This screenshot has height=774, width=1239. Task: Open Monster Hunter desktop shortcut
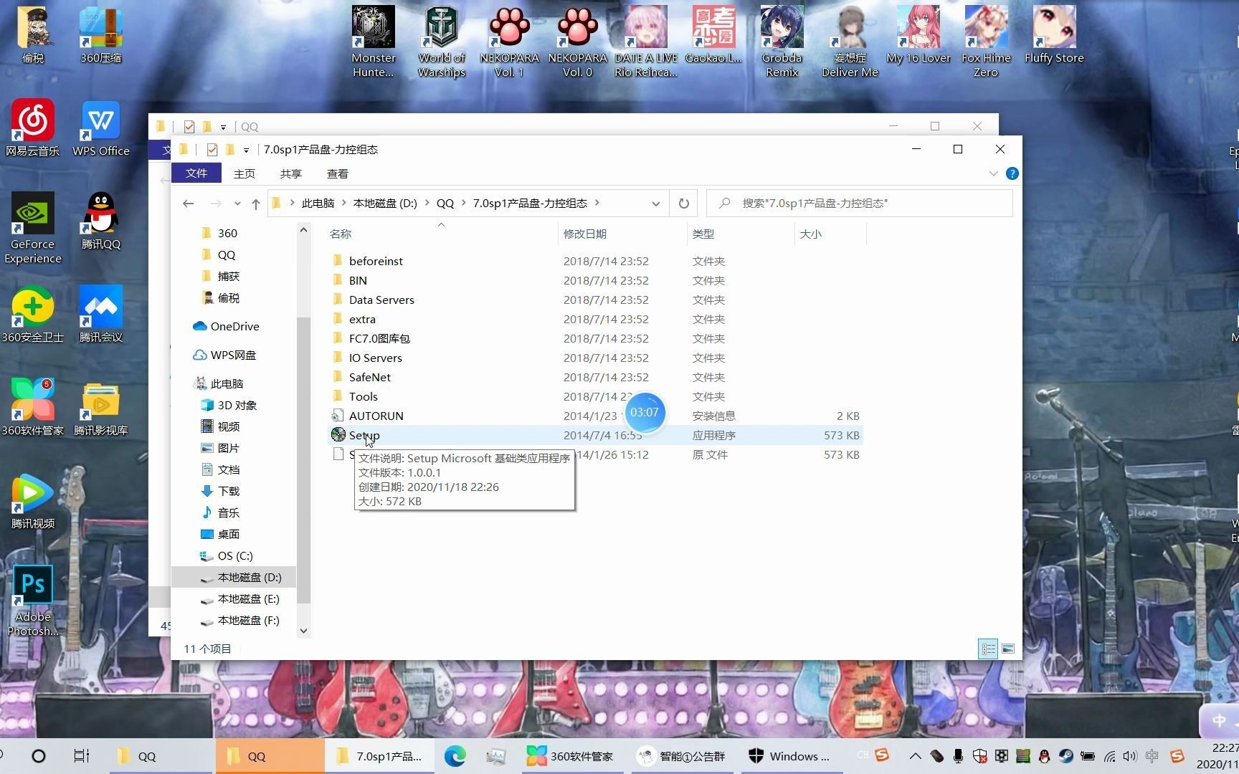[x=373, y=42]
